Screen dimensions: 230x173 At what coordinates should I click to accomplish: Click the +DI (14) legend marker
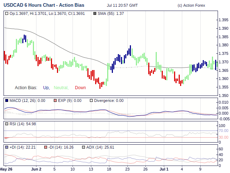tap(7, 147)
